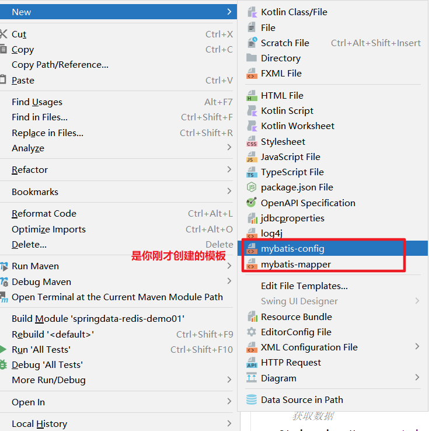Select Cut from the context menu
The width and height of the screenshot is (429, 431).
pyautogui.click(x=118, y=34)
